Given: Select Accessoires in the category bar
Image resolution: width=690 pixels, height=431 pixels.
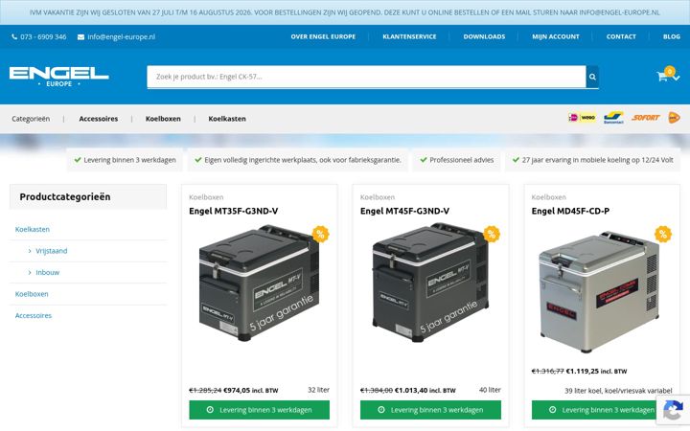Looking at the screenshot, I should (99, 119).
